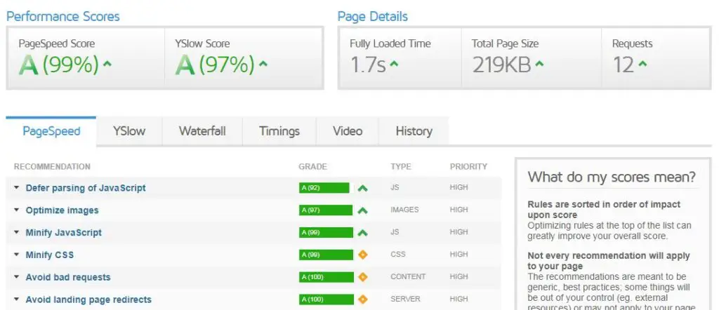The width and height of the screenshot is (719, 310).
Task: Click orange diamond for Avoid landing page redirects
Action: [x=362, y=299]
